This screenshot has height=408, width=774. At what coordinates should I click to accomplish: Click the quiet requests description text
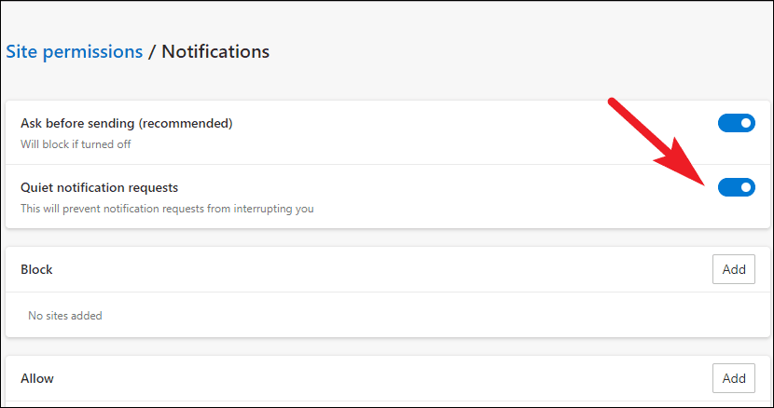(x=167, y=209)
